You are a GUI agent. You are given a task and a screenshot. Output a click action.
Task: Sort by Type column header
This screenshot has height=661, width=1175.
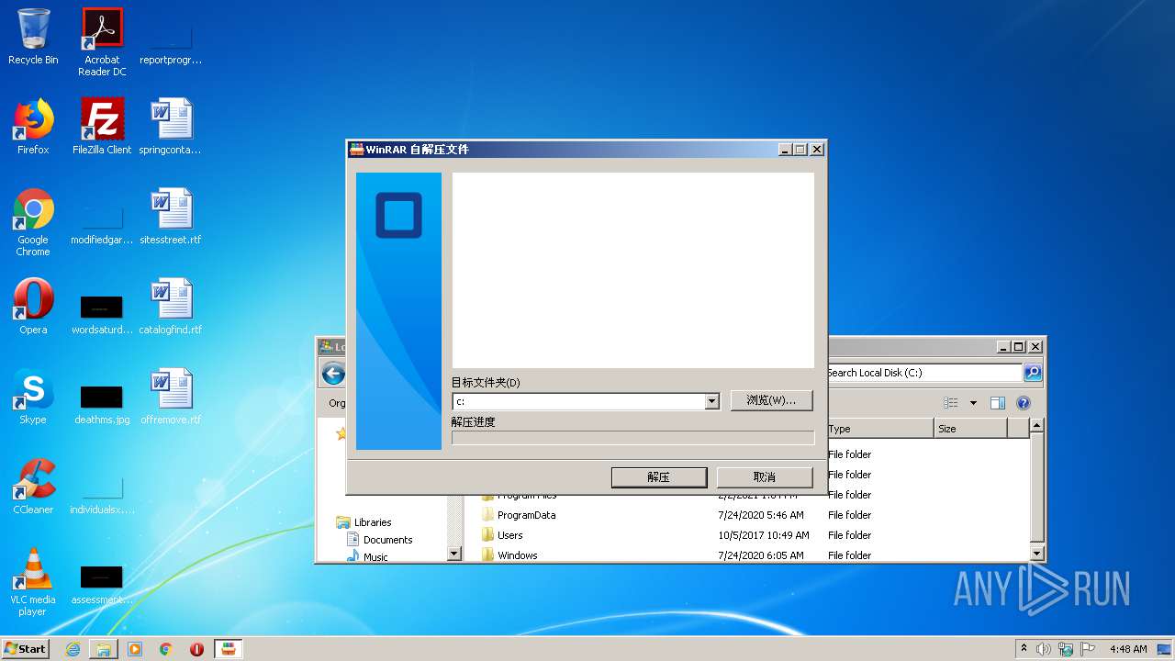[879, 429]
